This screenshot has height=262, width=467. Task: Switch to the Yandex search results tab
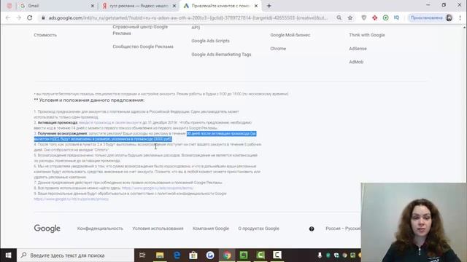[x=138, y=6]
